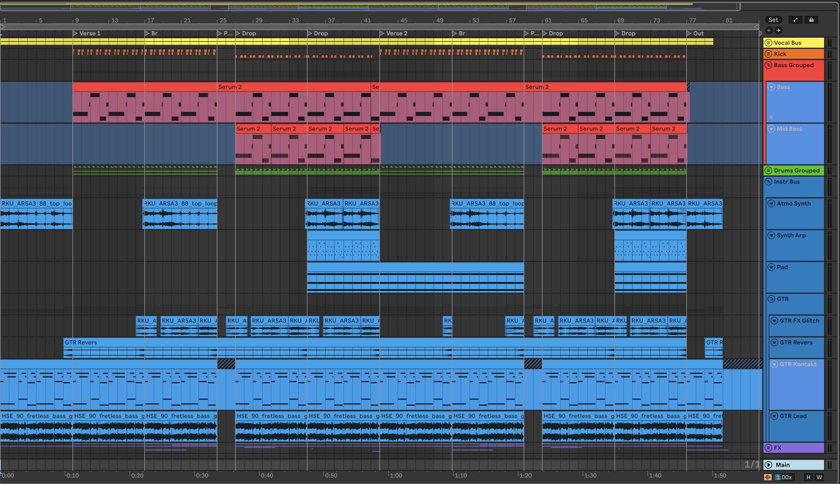Toggle Optimize Arrangement Width (W)

pyautogui.click(x=819, y=477)
